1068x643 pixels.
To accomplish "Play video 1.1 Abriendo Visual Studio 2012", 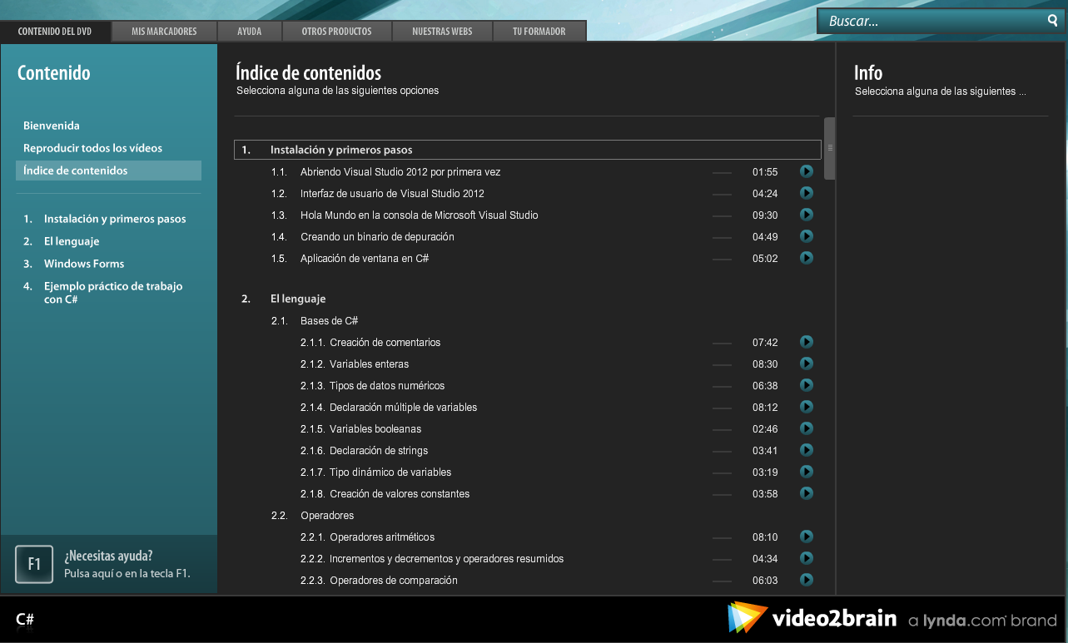I will [806, 171].
